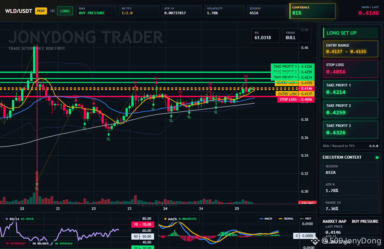Click the green Execution Context status dot
Image resolution: width=384 pixels, height=249 pixels.
coord(377,157)
